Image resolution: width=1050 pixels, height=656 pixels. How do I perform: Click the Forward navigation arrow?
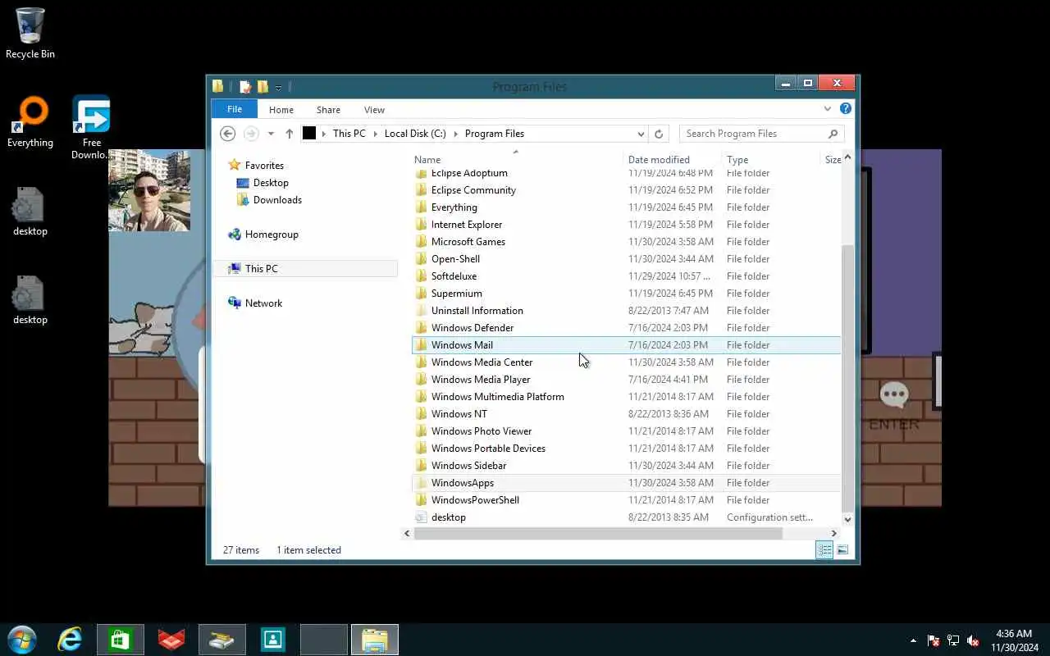tap(251, 134)
